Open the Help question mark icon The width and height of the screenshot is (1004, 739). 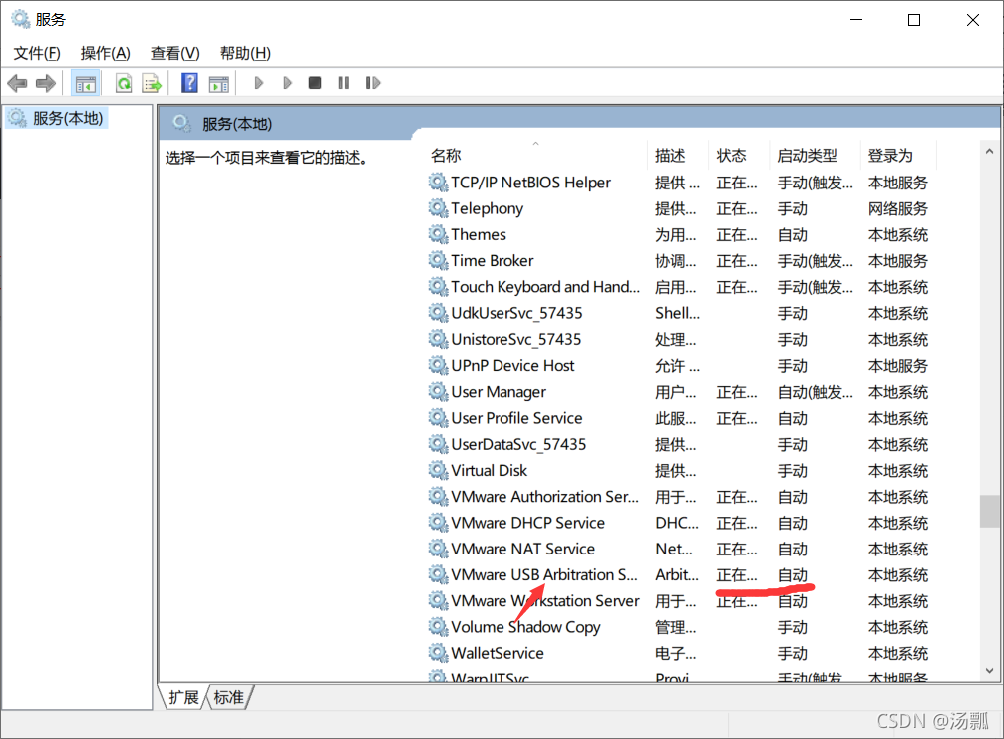click(189, 83)
